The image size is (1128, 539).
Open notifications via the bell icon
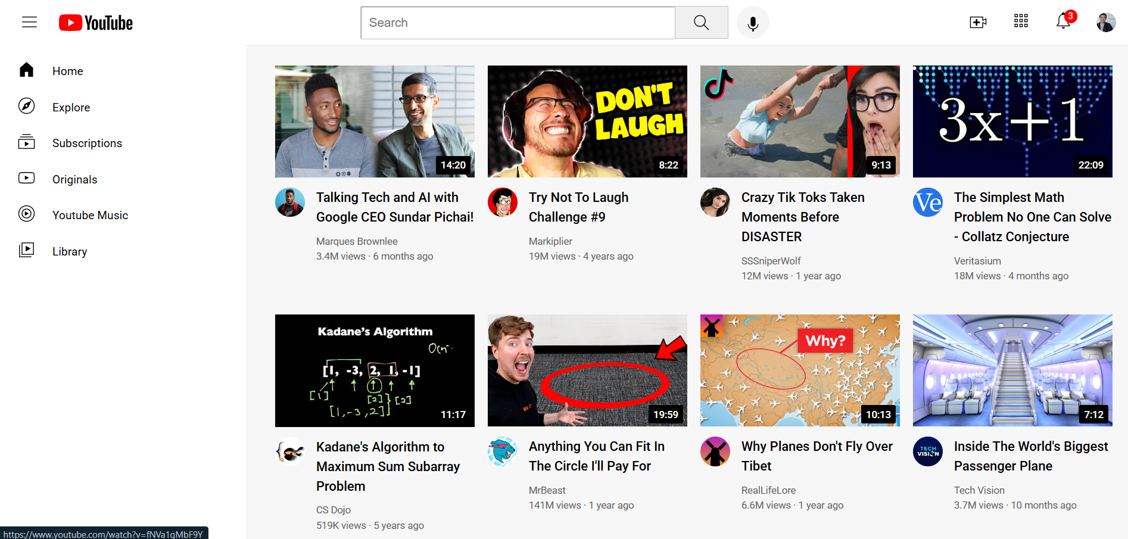[x=1062, y=22]
